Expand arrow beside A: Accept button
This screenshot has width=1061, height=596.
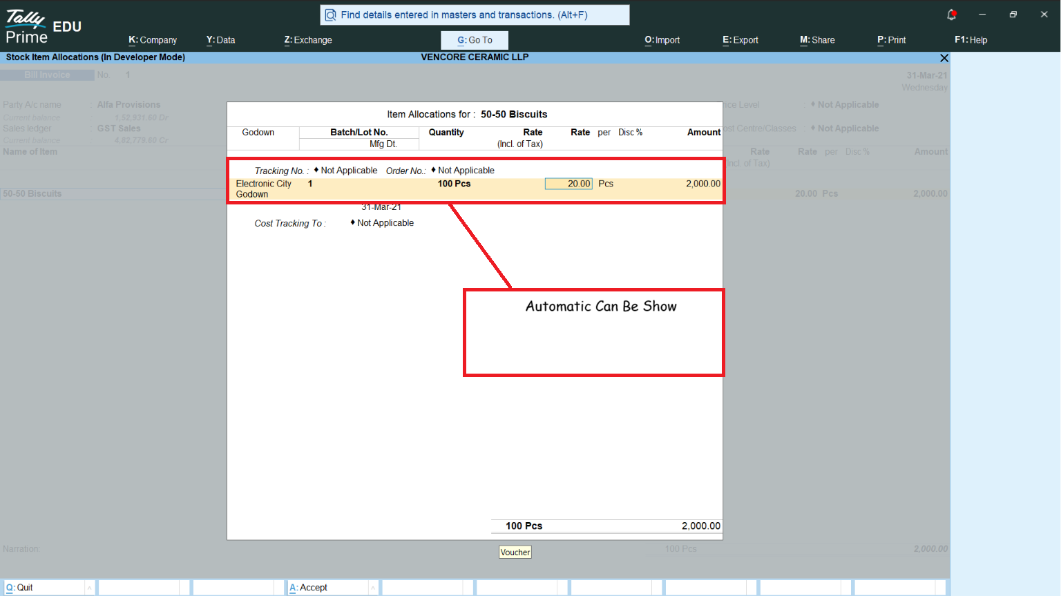374,588
